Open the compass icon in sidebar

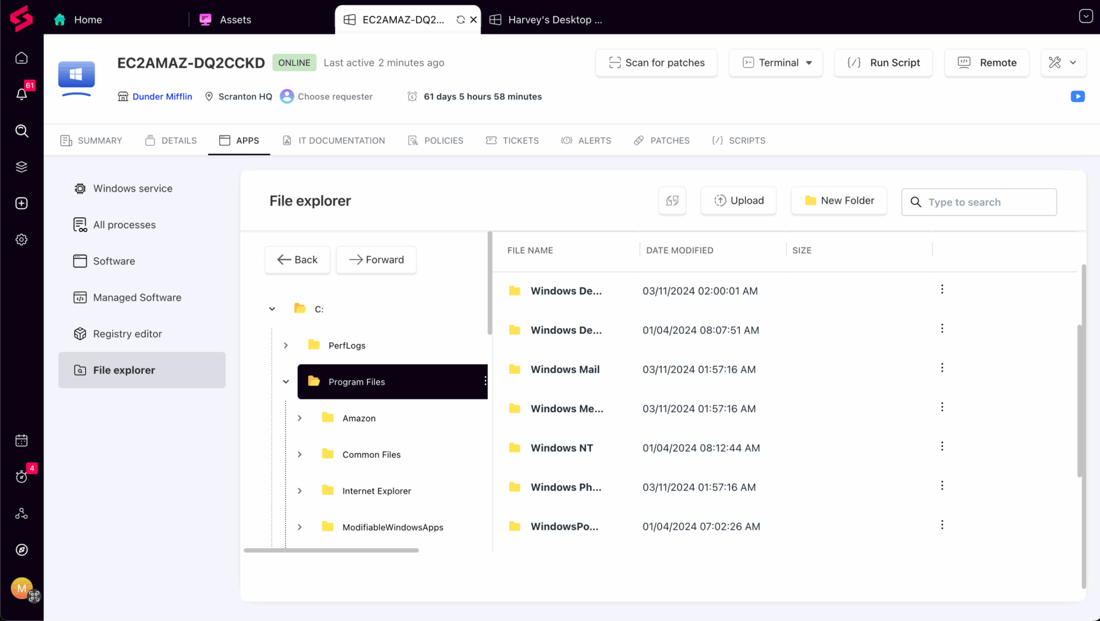pos(21,550)
